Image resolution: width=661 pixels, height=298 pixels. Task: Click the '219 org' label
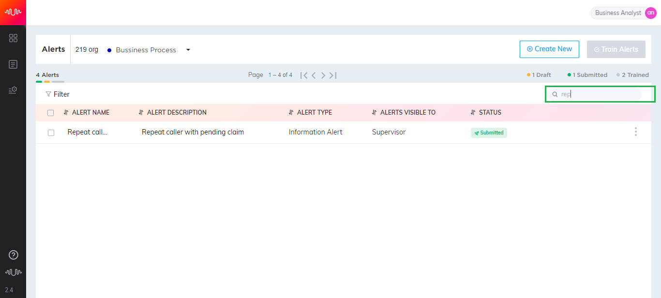tap(87, 49)
